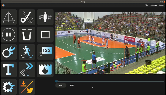Select the parabola trajectory graph tool

(x=9, y=17)
